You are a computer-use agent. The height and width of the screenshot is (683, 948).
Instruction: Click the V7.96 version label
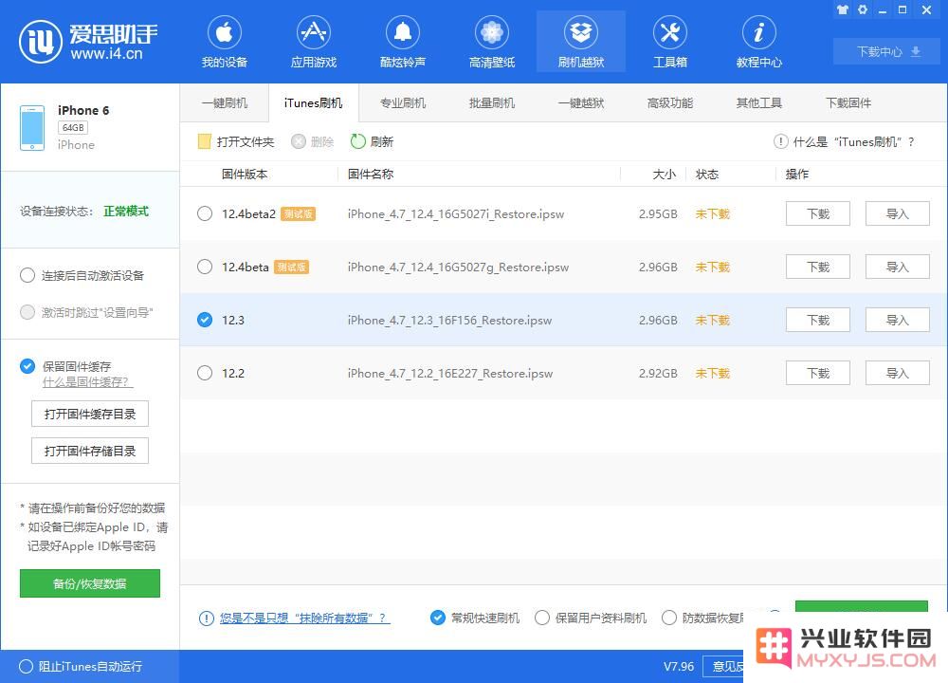(679, 666)
